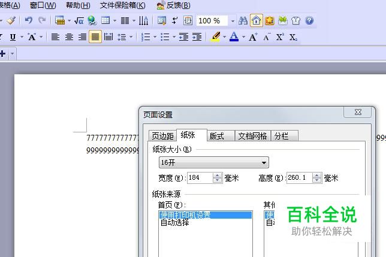
Task: Expand the insert table dropdown arrow
Action: click(114, 20)
